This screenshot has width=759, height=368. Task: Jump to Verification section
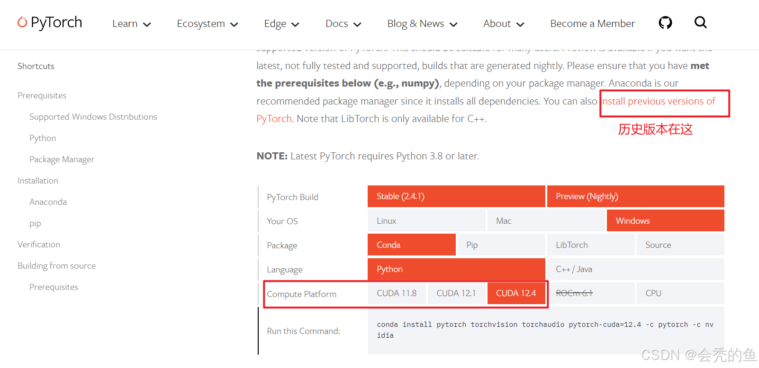pos(39,245)
